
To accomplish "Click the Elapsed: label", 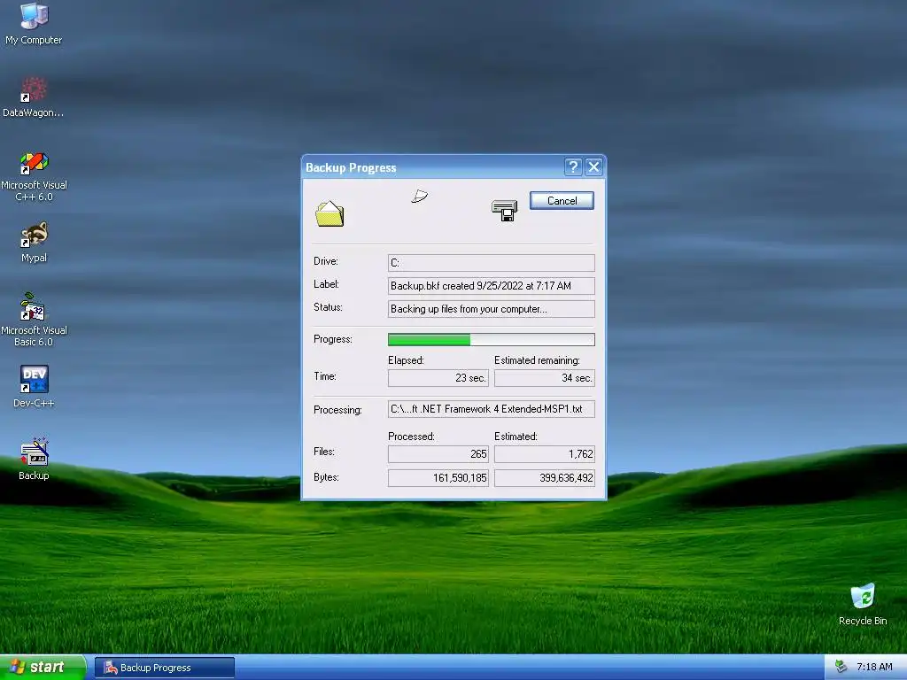I will [x=406, y=360].
